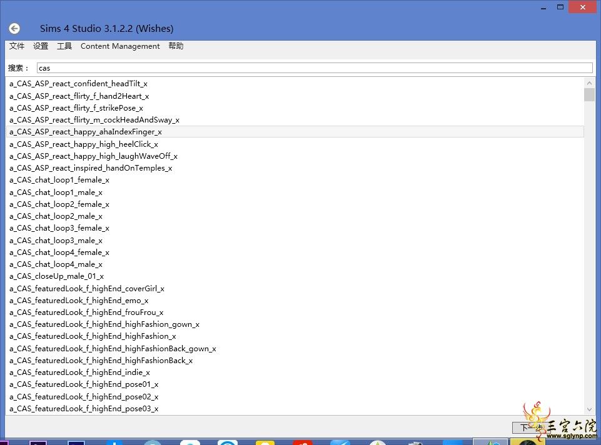Select a_CAS_ASP_react_flirty_m_cockHeadAndSway_x
Image resolution: width=601 pixels, height=445 pixels.
pos(295,120)
